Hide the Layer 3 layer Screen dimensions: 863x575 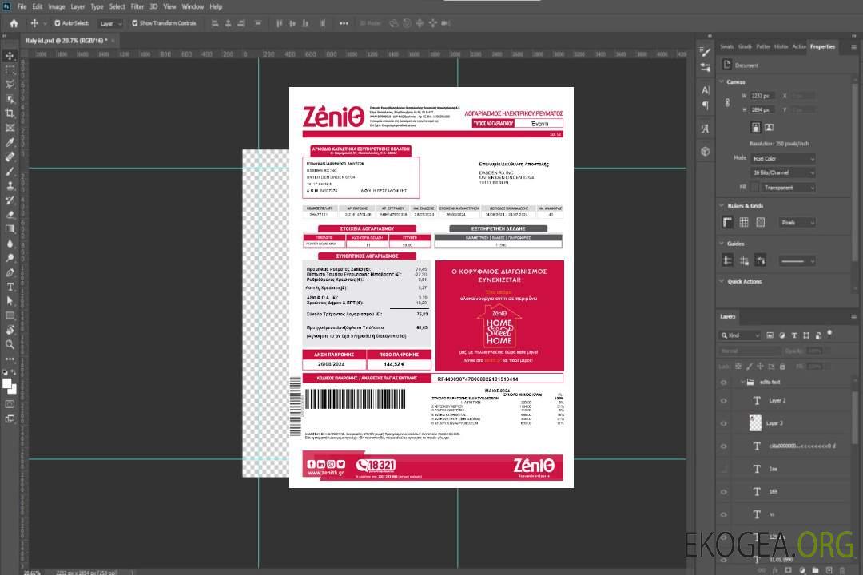pyautogui.click(x=724, y=423)
